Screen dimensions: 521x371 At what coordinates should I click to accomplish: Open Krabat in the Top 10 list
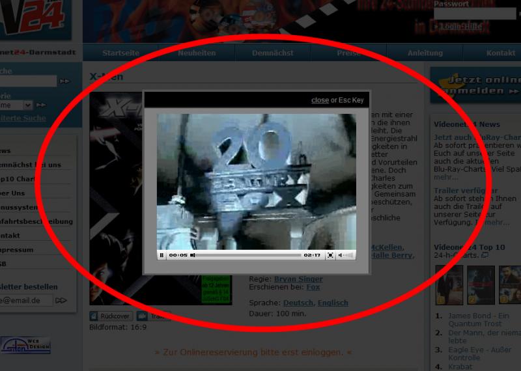(x=460, y=366)
